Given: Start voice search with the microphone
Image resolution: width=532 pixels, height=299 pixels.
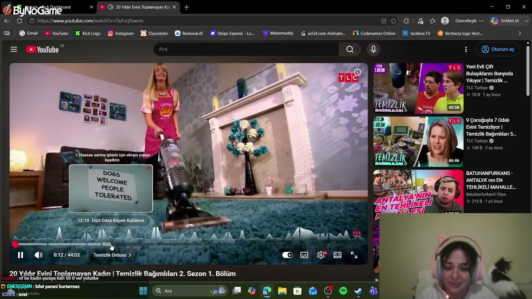Looking at the screenshot, I should 373,49.
